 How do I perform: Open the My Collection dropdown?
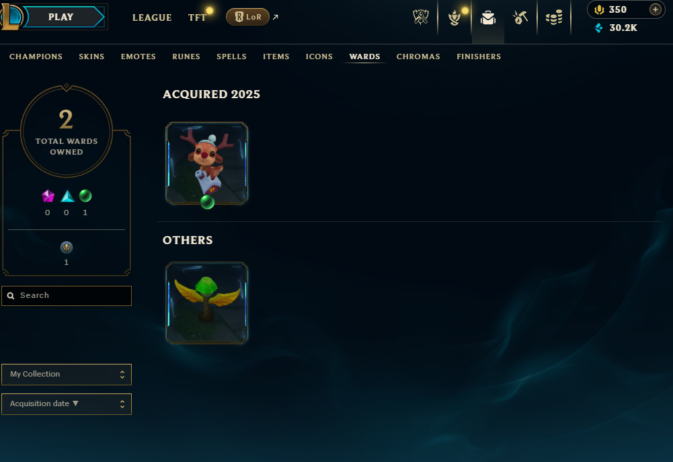67,375
